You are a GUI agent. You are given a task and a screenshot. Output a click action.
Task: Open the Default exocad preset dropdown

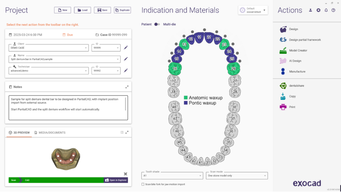(253, 10)
